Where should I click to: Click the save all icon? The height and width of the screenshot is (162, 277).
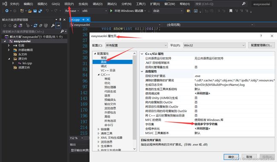point(40,11)
